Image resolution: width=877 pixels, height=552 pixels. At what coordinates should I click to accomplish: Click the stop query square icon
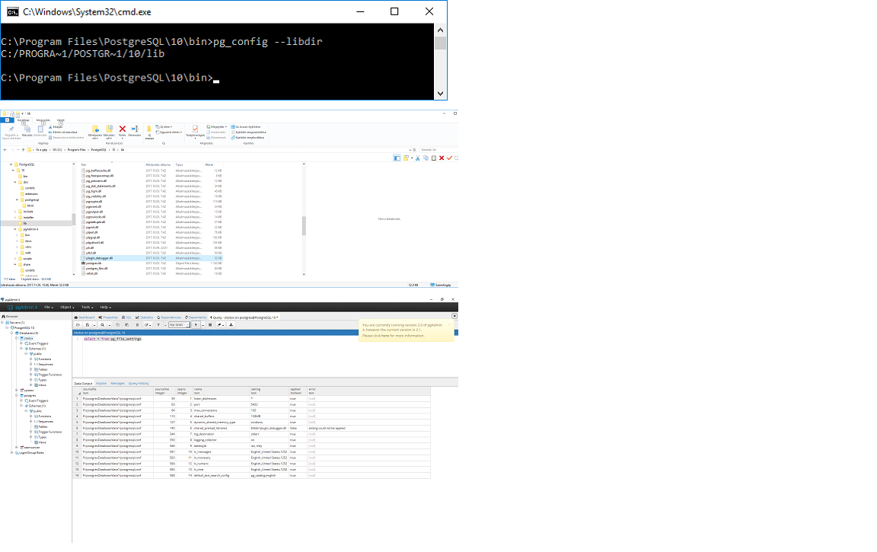tap(210, 324)
